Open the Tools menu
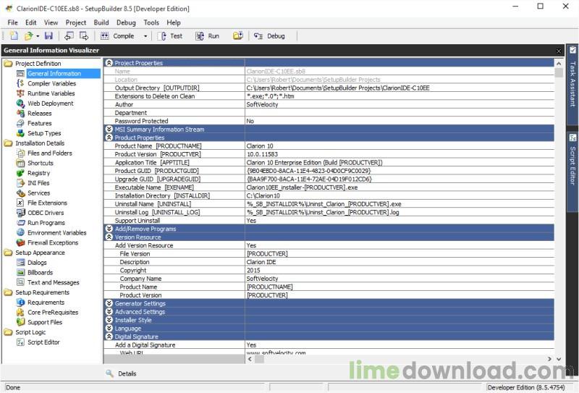Screen dimensions: 579x393 151,22
